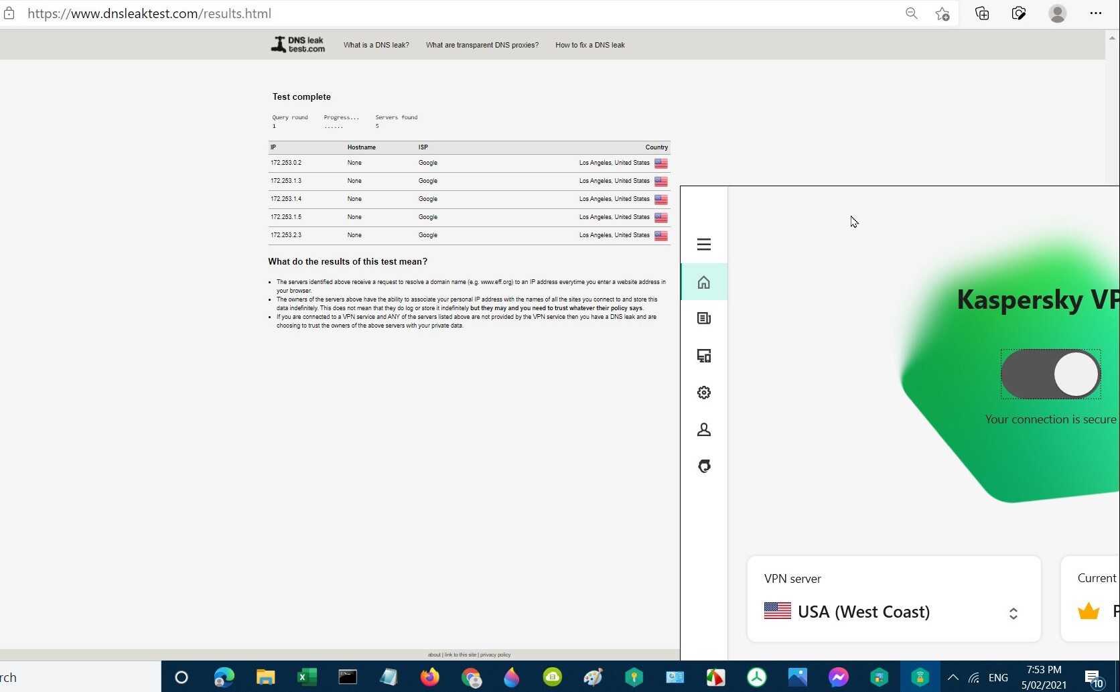
Task: Select IP address 172.253.2.3
Action: pyautogui.click(x=286, y=235)
